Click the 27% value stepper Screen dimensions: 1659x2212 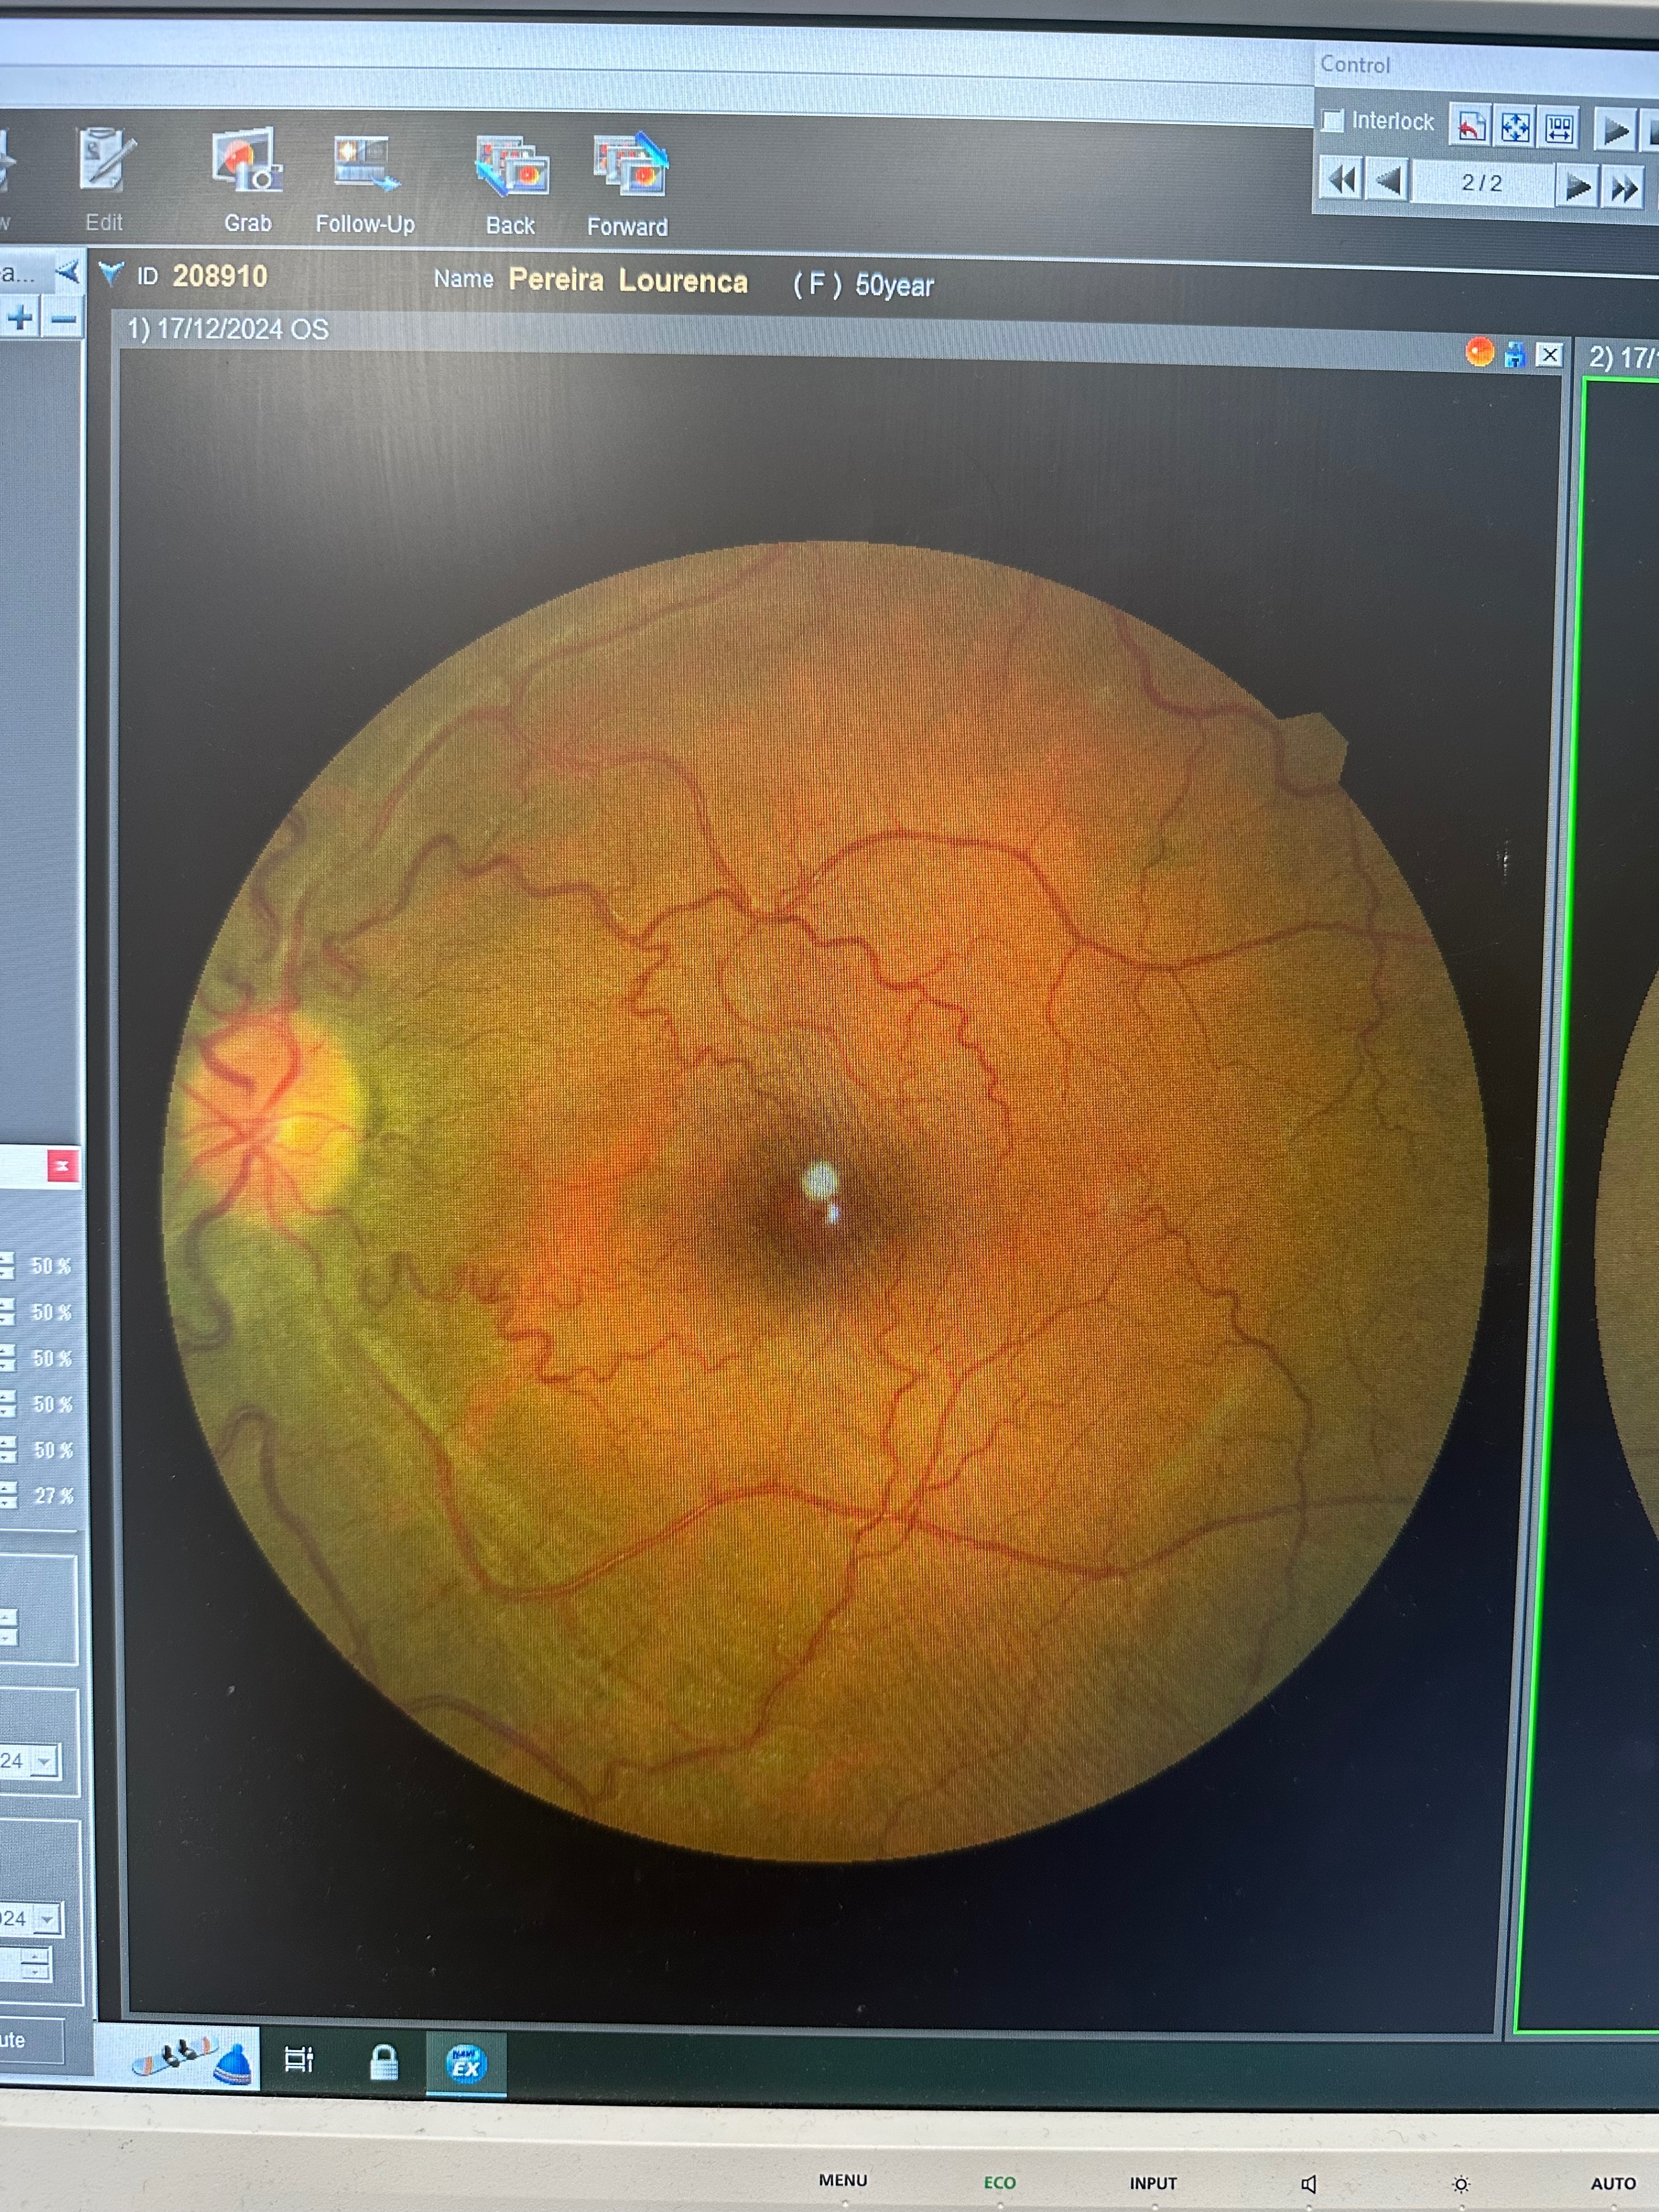8,1495
